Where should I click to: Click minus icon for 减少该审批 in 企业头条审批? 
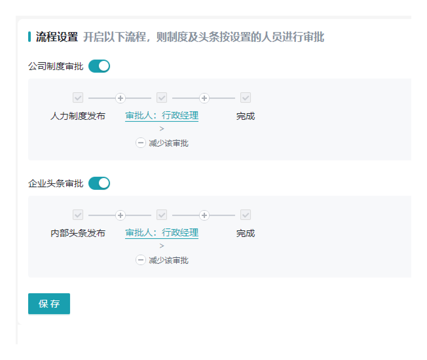pyautogui.click(x=141, y=260)
